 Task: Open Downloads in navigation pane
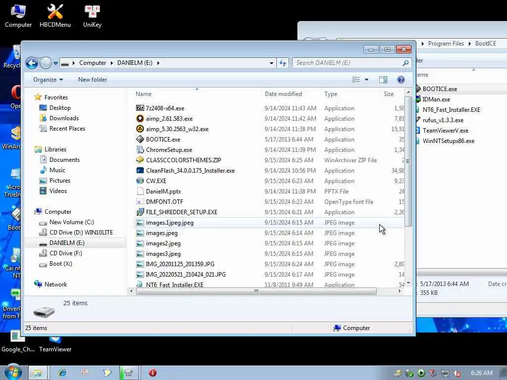pos(64,118)
